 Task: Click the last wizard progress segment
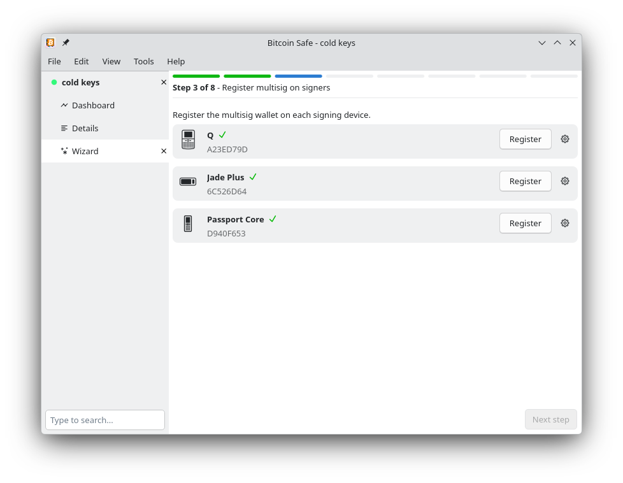pos(554,76)
